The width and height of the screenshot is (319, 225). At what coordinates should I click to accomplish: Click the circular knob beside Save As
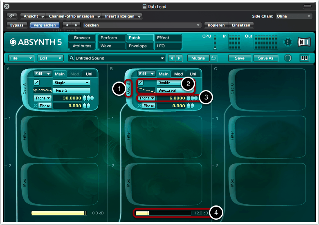288,58
